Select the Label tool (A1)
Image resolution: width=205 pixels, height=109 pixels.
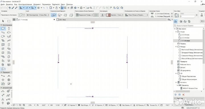[x=8, y=99]
